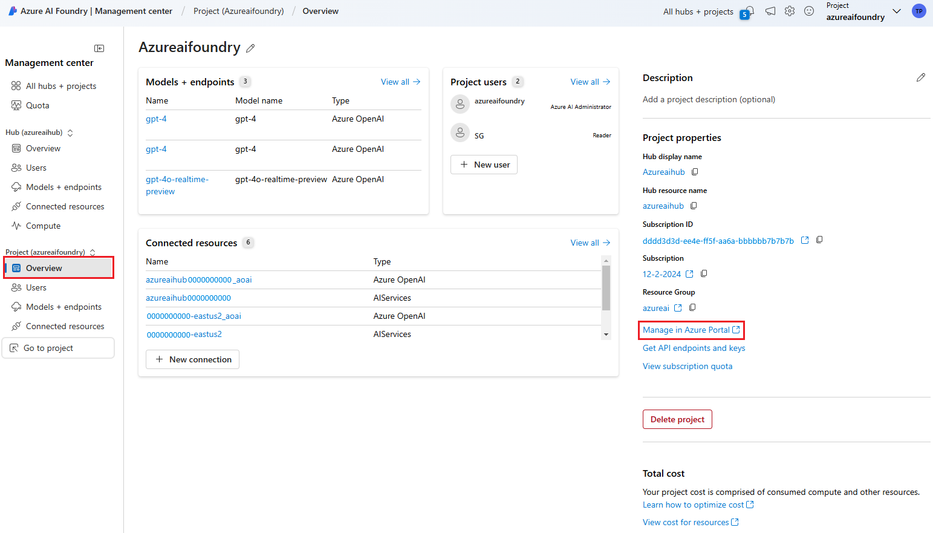
Task: Open Compute in sidebar
Action: pos(43,226)
